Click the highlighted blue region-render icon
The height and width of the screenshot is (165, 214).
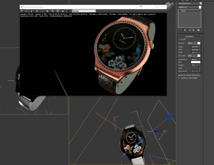coord(58,11)
